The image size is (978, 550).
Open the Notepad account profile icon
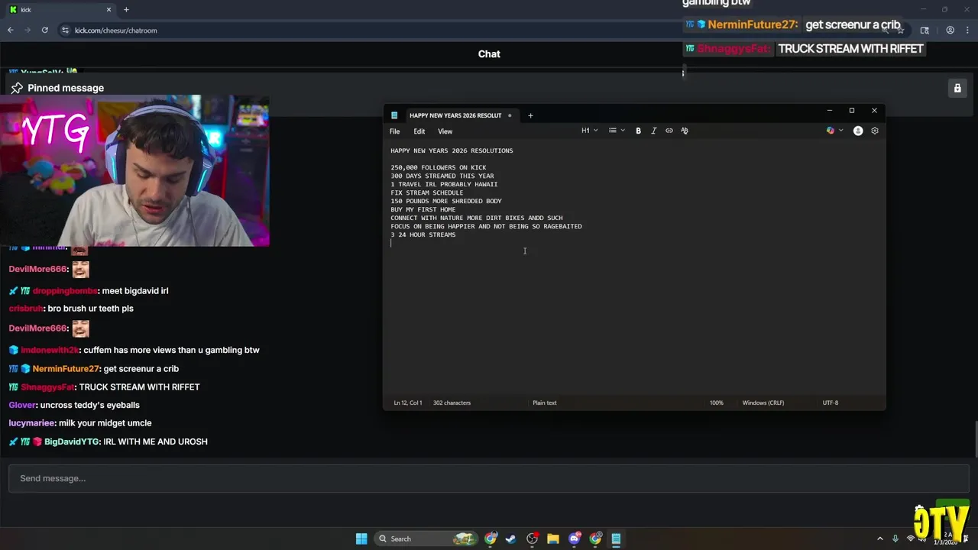point(858,131)
